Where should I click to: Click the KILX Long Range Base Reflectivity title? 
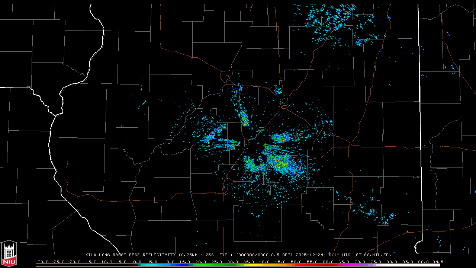click(x=130, y=255)
